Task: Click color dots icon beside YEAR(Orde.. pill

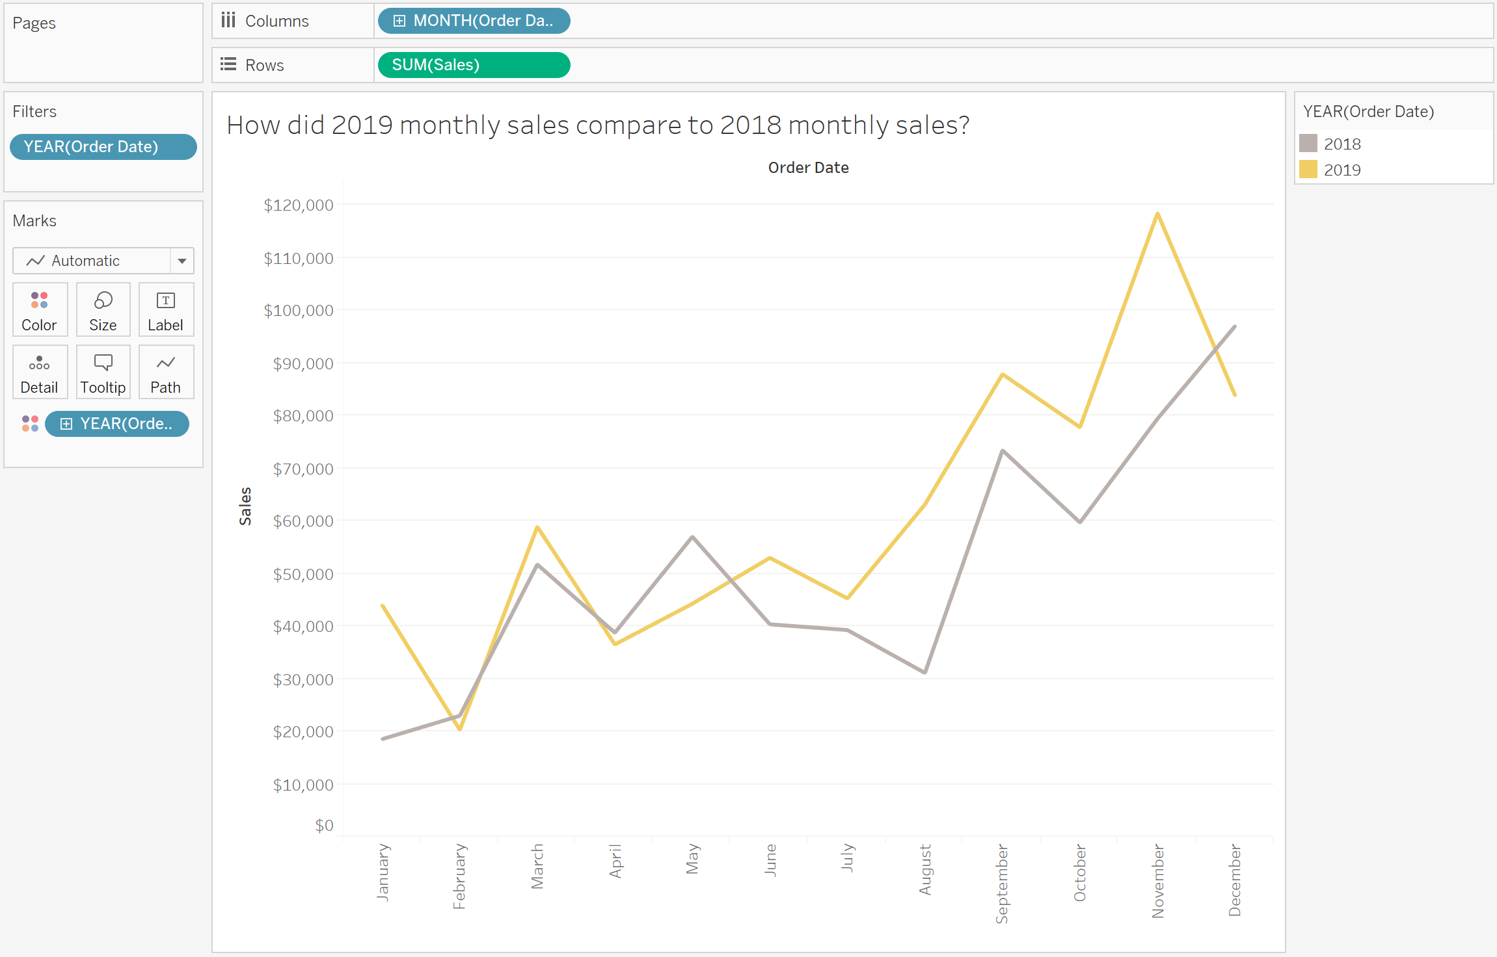Action: [x=30, y=424]
